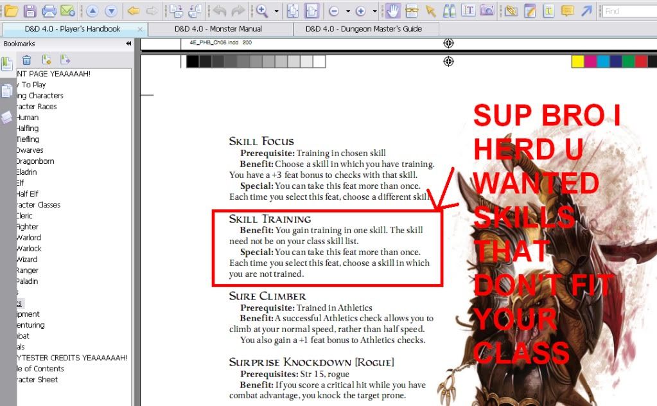
Task: Send the document by email
Action: click(67, 11)
